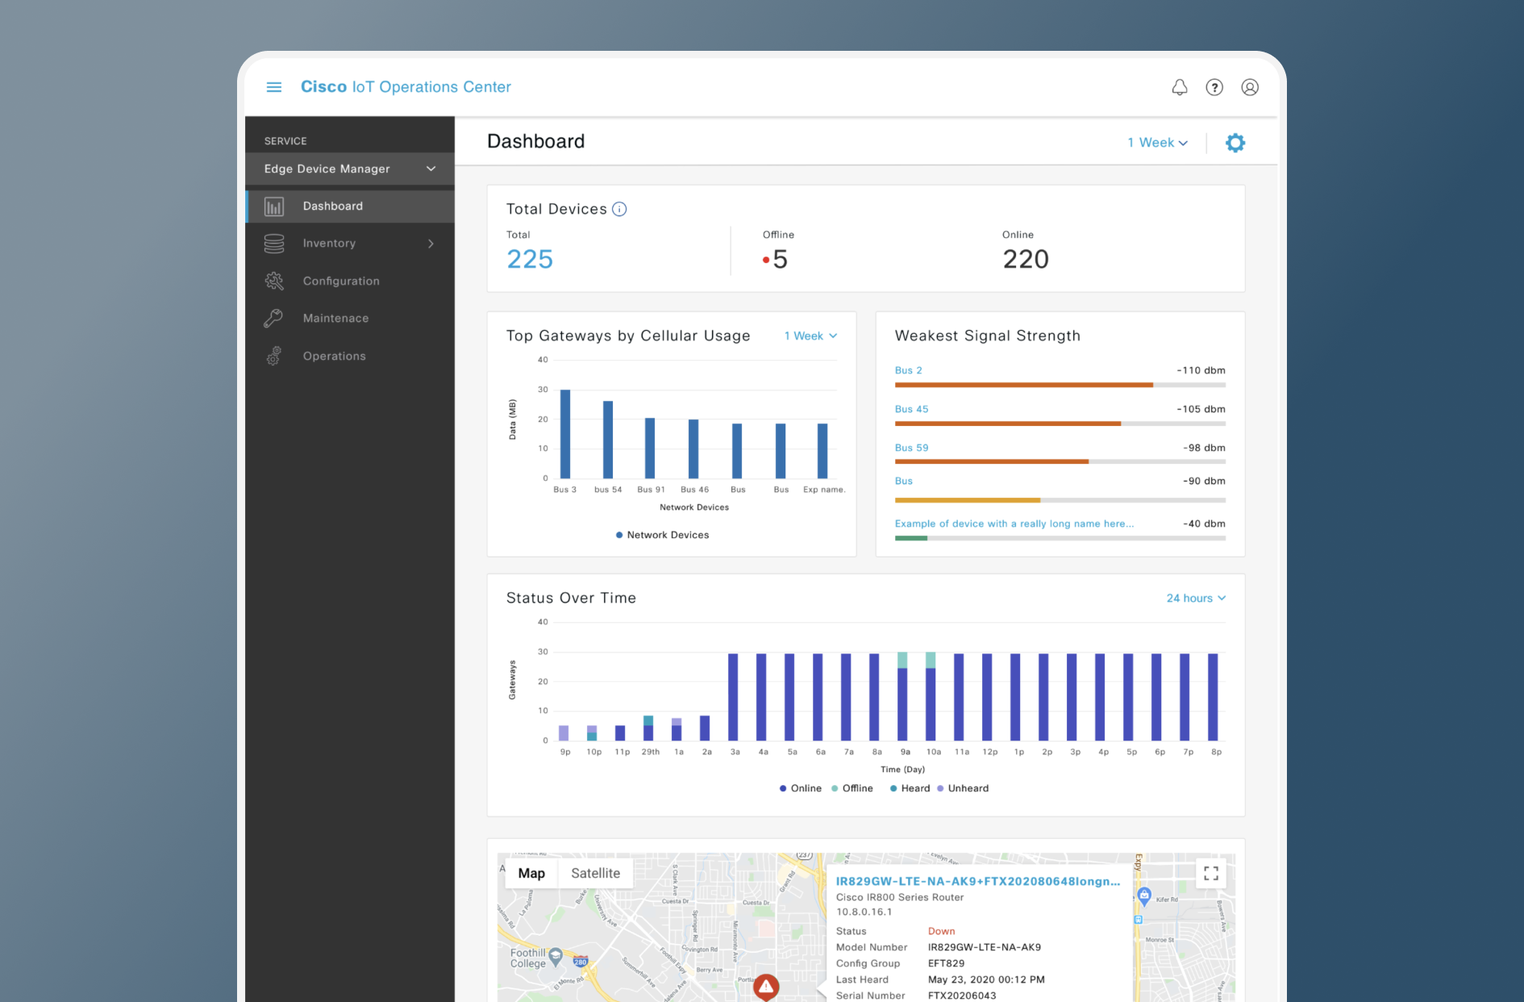Click the Maintenace wrench icon
The height and width of the screenshot is (1002, 1524).
click(274, 318)
